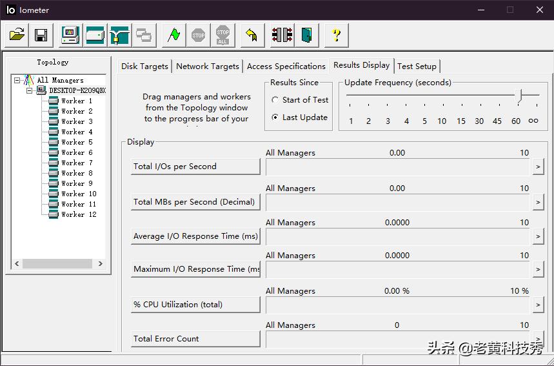Image resolution: width=554 pixels, height=366 pixels.
Task: Select Worker 2 in topology tree
Action: click(77, 111)
